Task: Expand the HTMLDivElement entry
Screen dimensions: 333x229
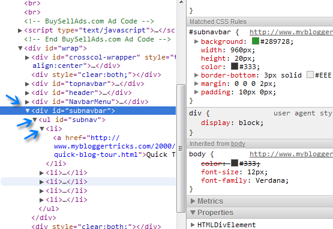Action: [x=193, y=225]
